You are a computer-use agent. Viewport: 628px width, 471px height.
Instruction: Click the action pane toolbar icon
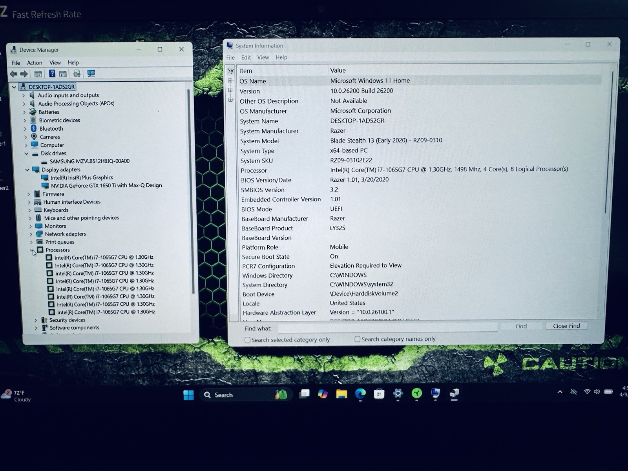[x=63, y=74]
